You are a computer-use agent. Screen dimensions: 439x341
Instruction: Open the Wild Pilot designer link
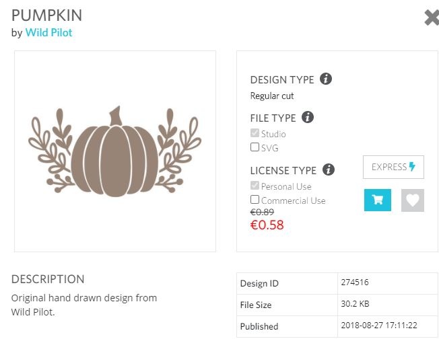48,32
